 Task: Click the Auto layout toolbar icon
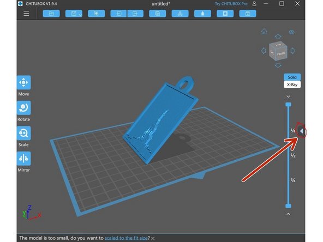180,14
